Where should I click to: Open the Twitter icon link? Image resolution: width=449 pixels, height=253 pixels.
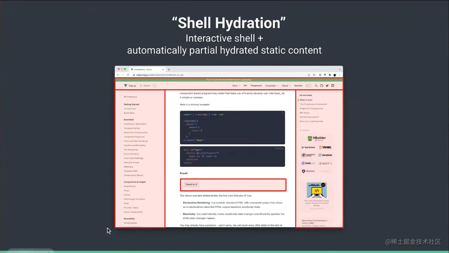point(327,85)
